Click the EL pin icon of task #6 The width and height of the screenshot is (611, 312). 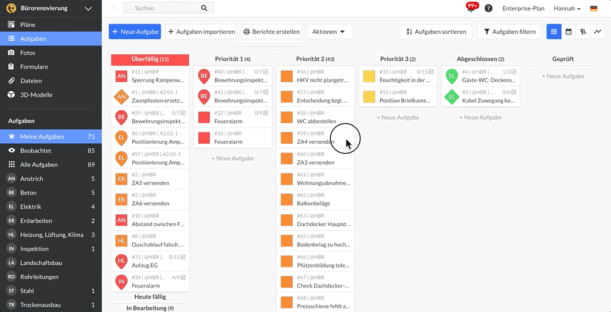[x=121, y=138]
